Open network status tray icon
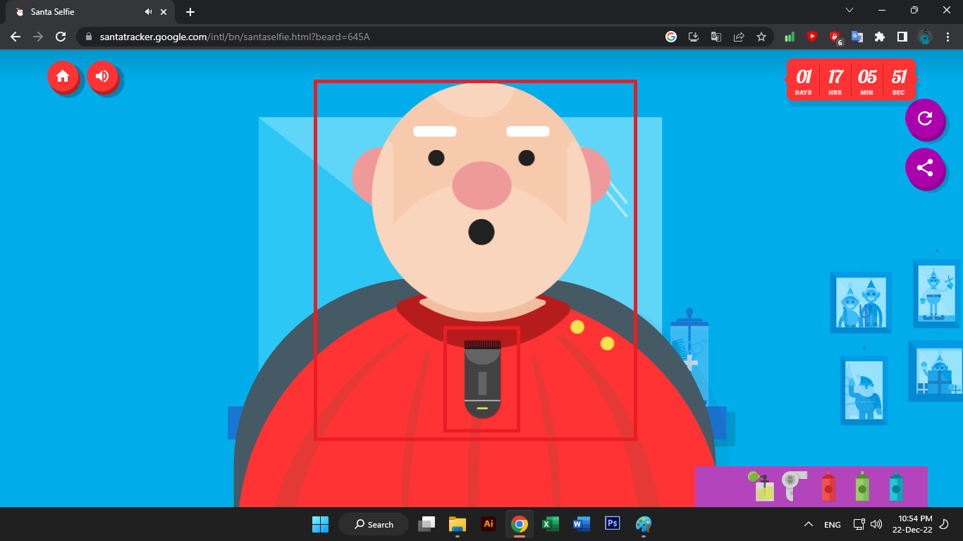This screenshot has height=541, width=963. (859, 524)
